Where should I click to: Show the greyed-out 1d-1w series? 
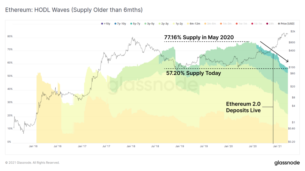[x=256, y=24]
